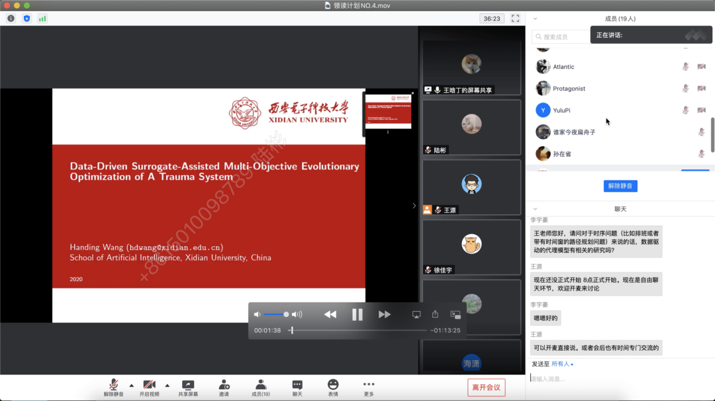Click the red 离开会议 leave button
The height and width of the screenshot is (401, 715).
coord(486,387)
